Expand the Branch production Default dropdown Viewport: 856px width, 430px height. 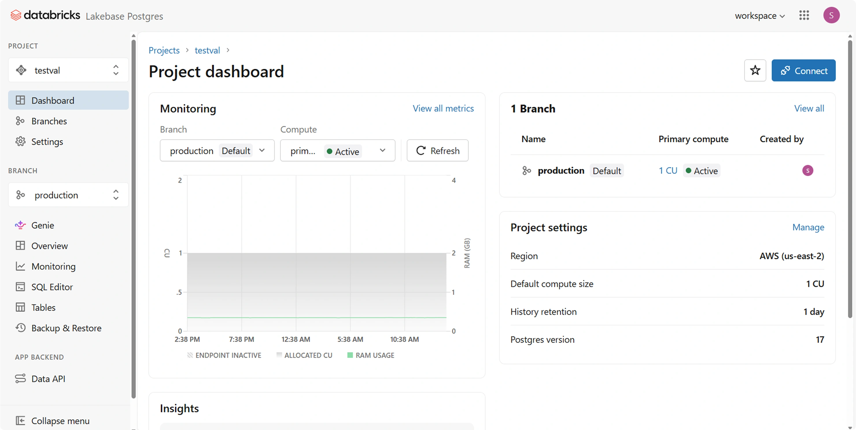pos(217,151)
